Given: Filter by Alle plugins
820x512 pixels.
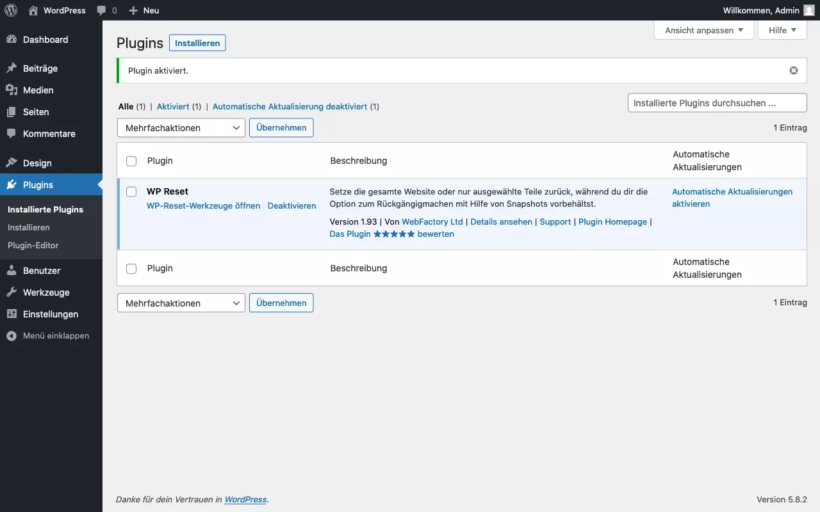Looking at the screenshot, I should point(126,107).
